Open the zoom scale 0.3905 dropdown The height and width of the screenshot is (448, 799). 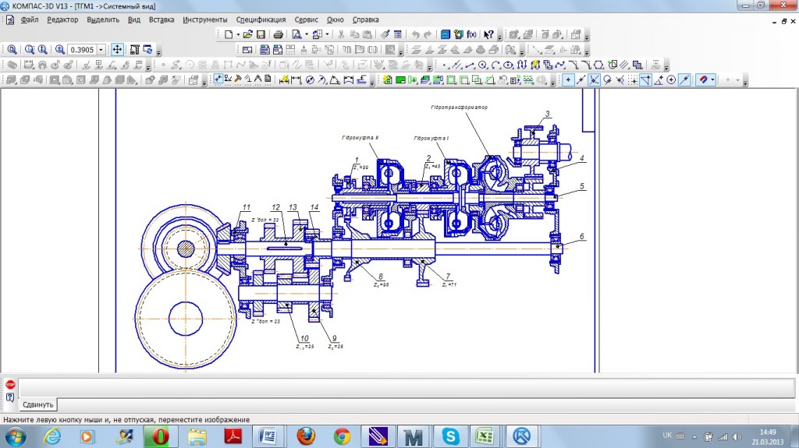[101, 50]
